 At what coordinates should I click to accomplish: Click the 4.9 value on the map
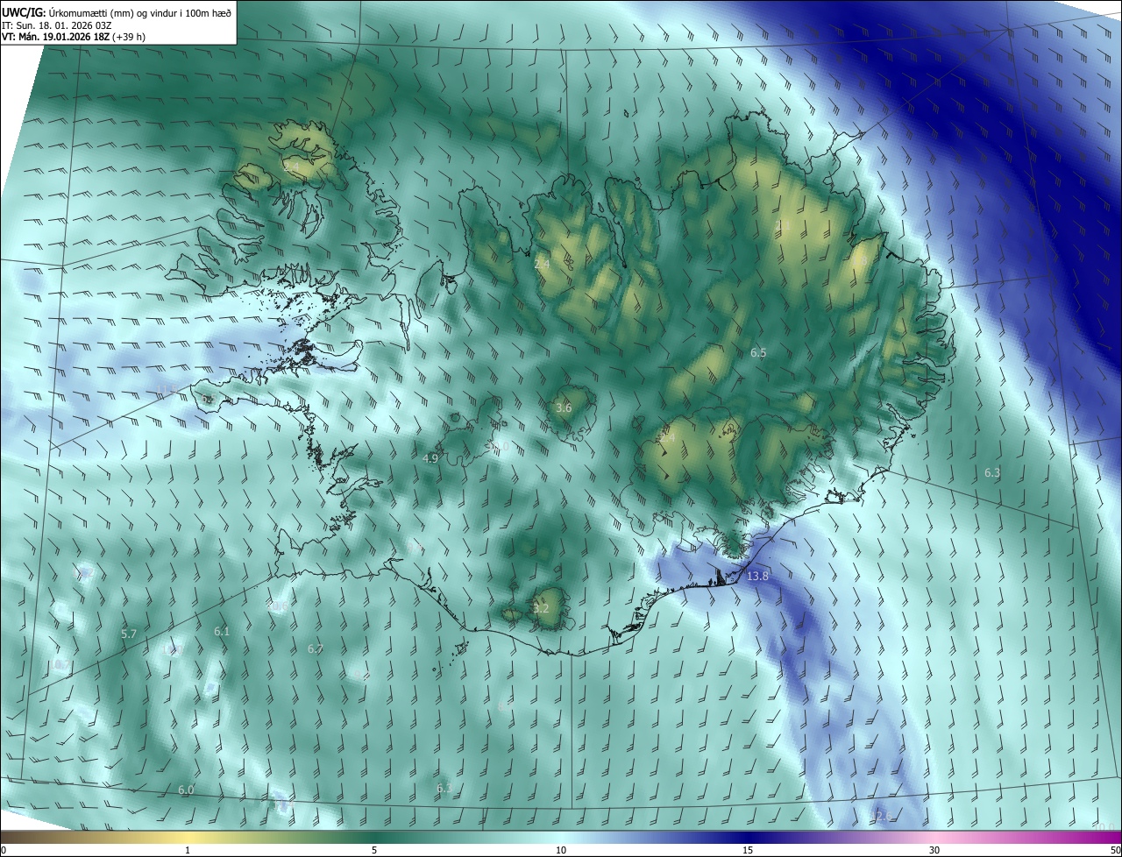[430, 458]
